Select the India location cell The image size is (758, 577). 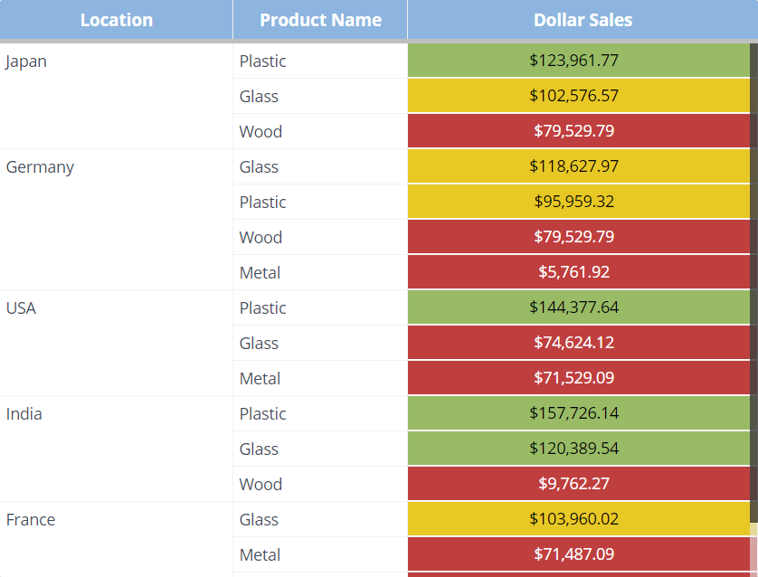point(116,449)
